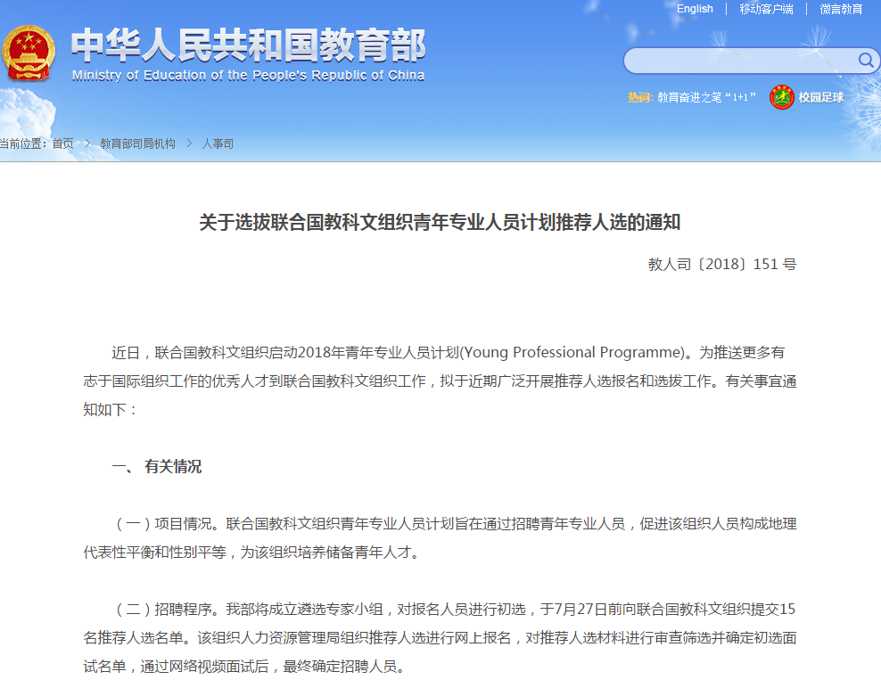Click the chevron after 首页 in breadcrumb

(87, 143)
